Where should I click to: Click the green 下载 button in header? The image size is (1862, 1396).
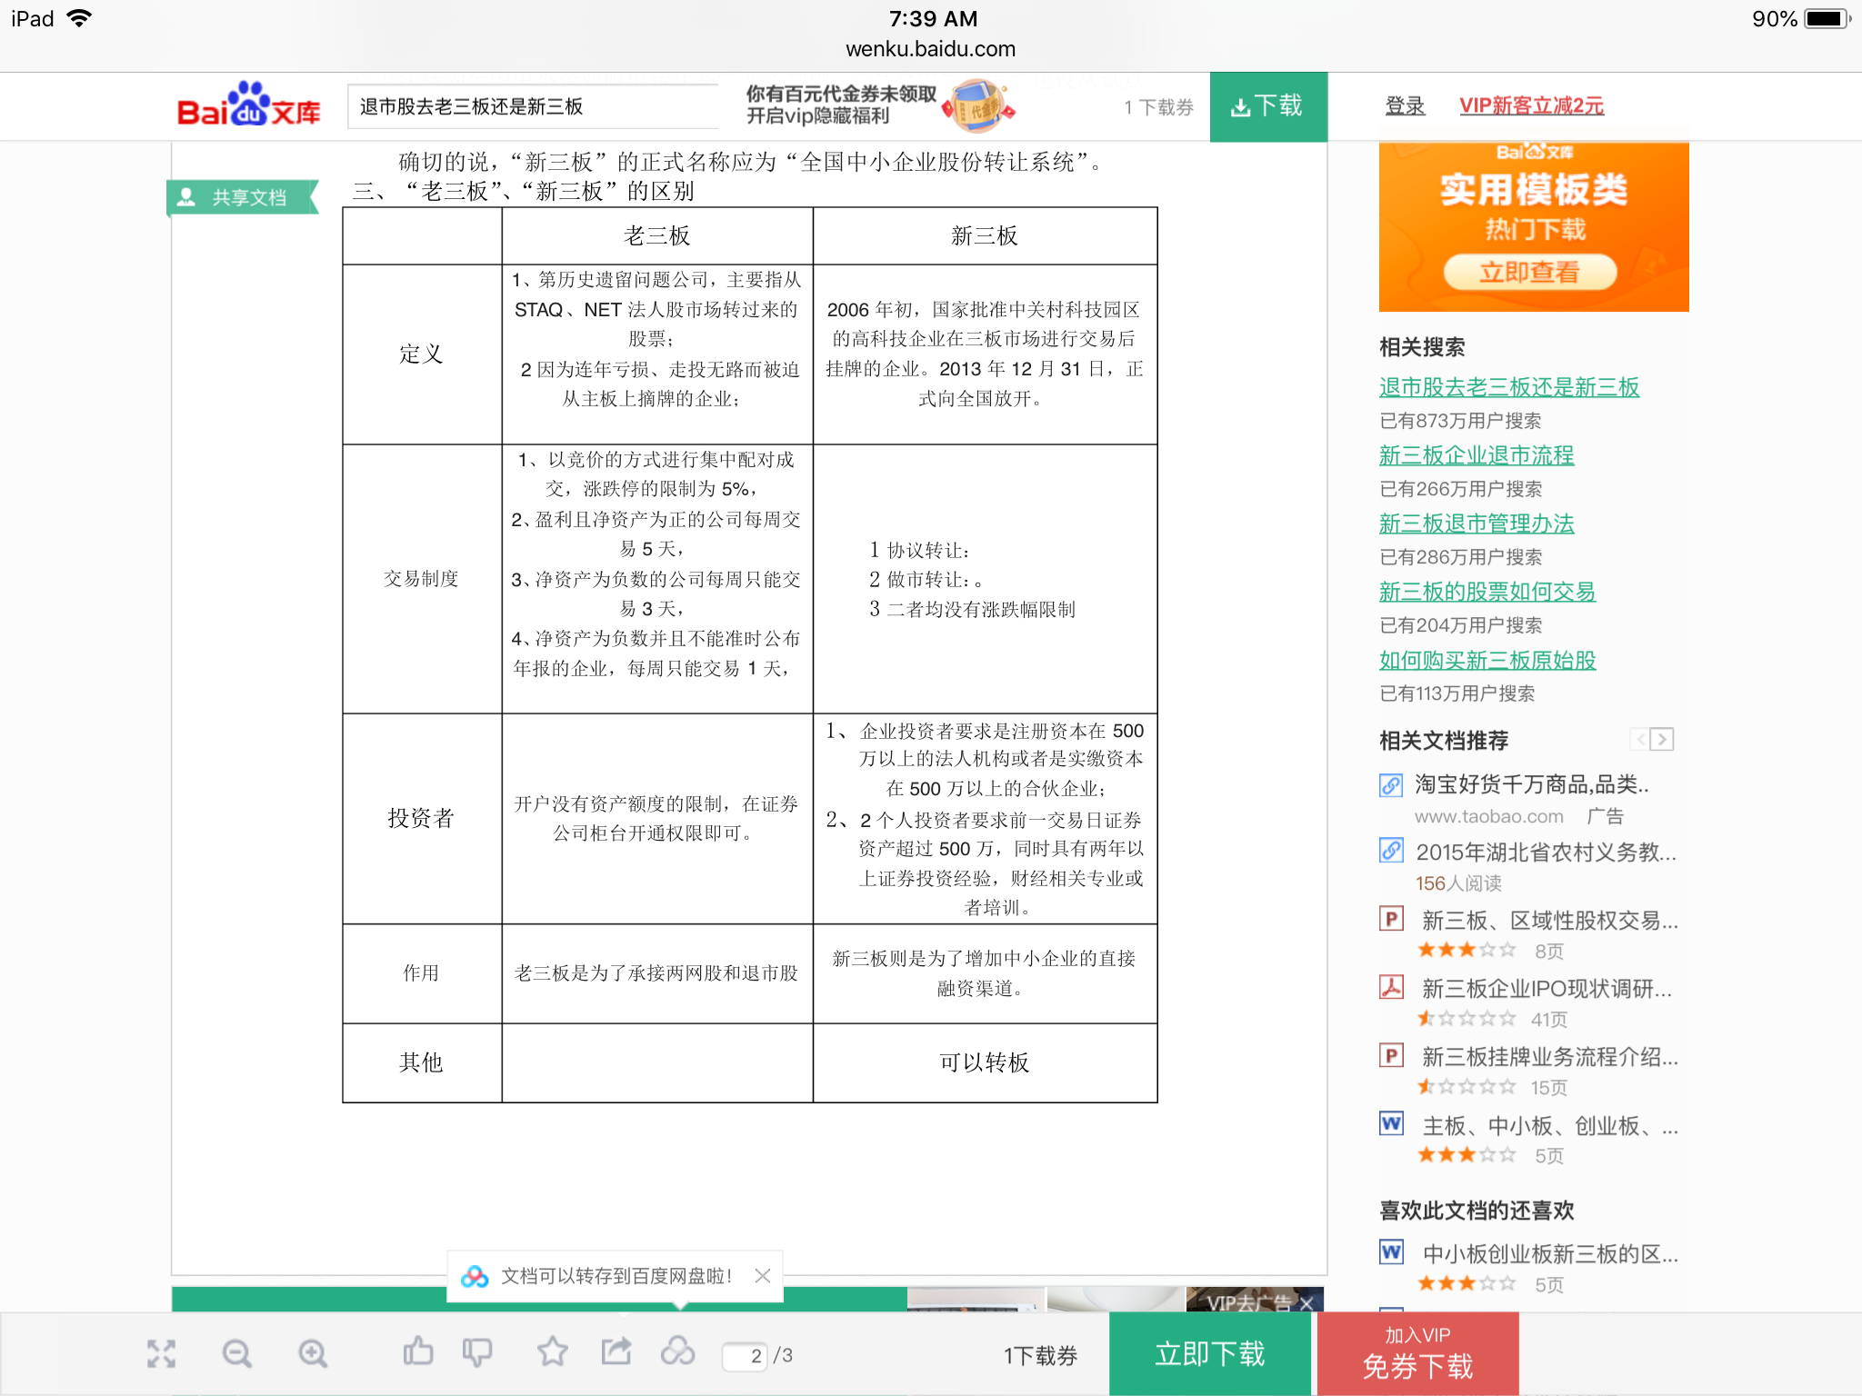1268,106
